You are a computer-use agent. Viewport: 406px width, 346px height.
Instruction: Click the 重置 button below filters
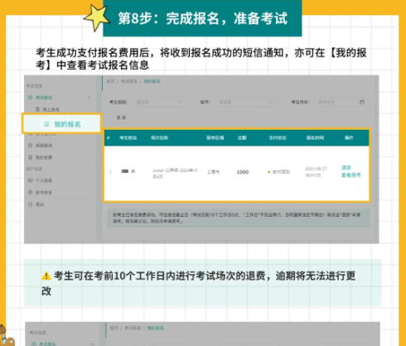121,118
